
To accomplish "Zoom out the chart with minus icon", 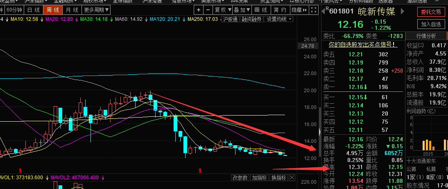I will (x=208, y=10).
